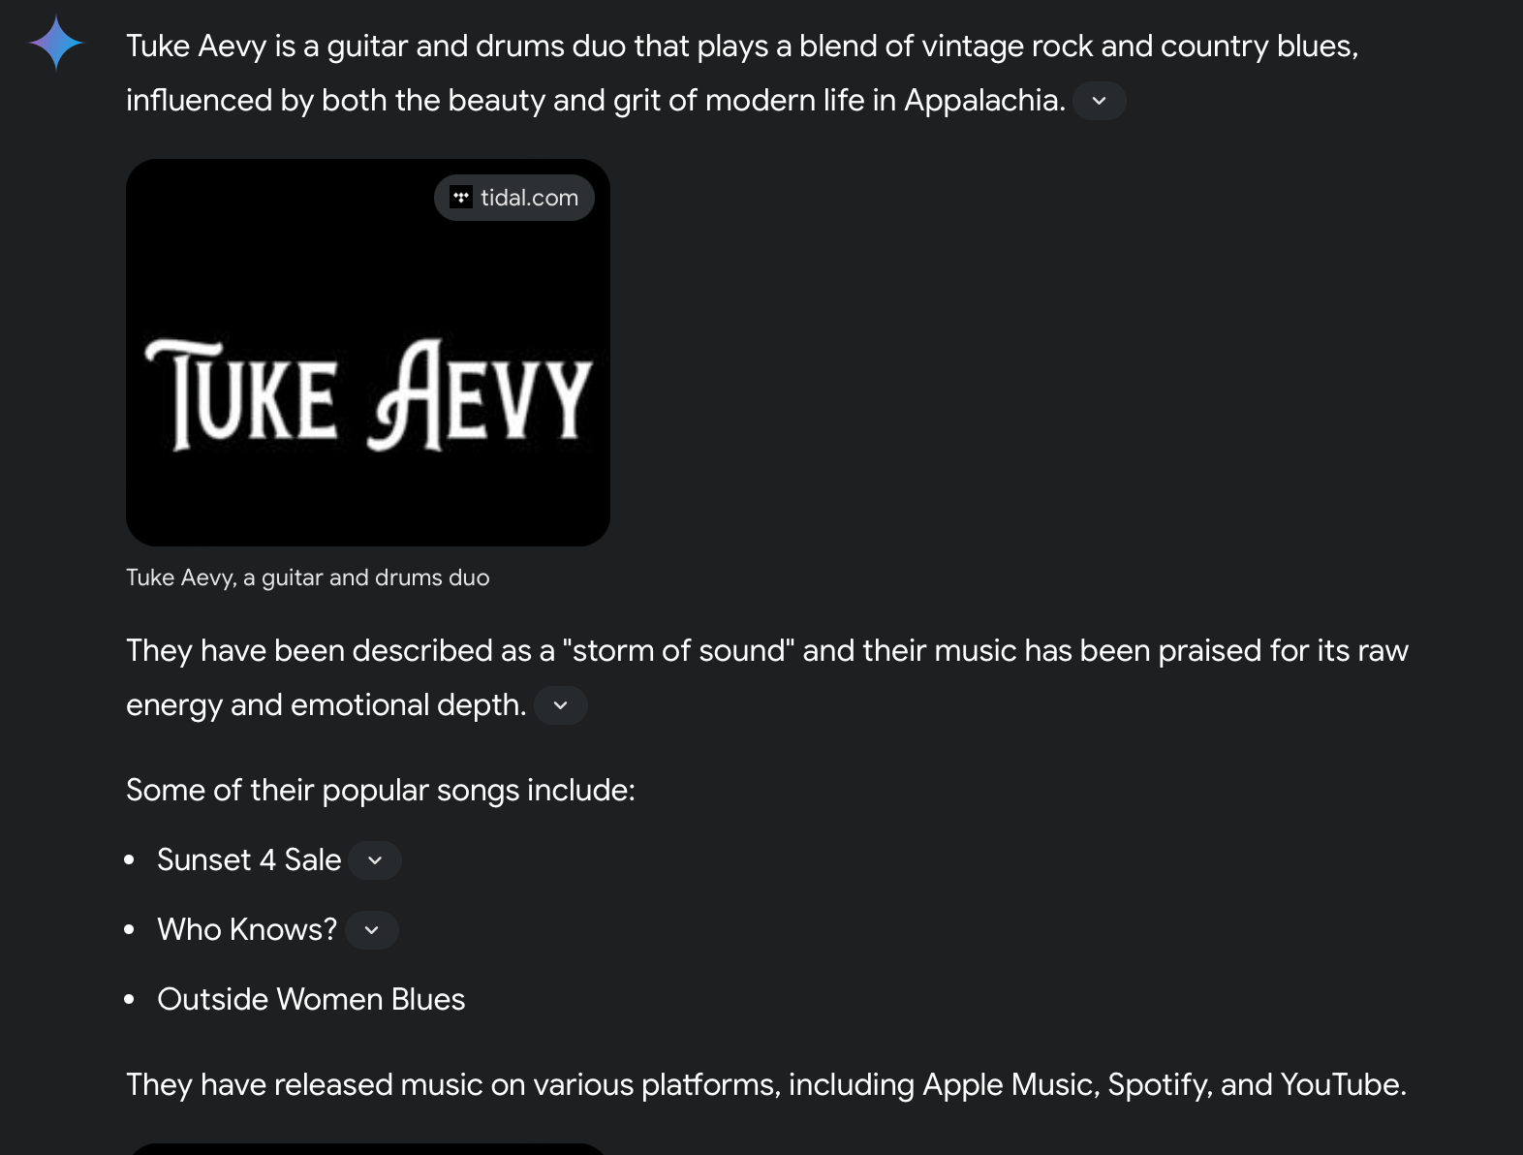Click the caption "Tuke Aevy, a guitar and drums duo"
This screenshot has height=1155, width=1523.
(308, 577)
